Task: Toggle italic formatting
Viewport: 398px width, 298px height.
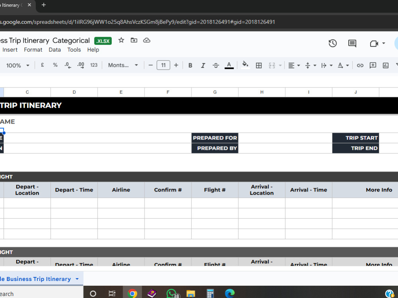Action: 203,66
